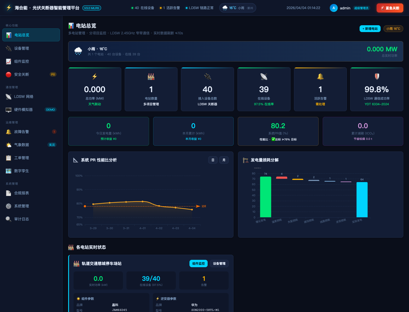This screenshot has height=312, width=409.
Task: Switch PR chart to monthly view
Action: [224, 160]
